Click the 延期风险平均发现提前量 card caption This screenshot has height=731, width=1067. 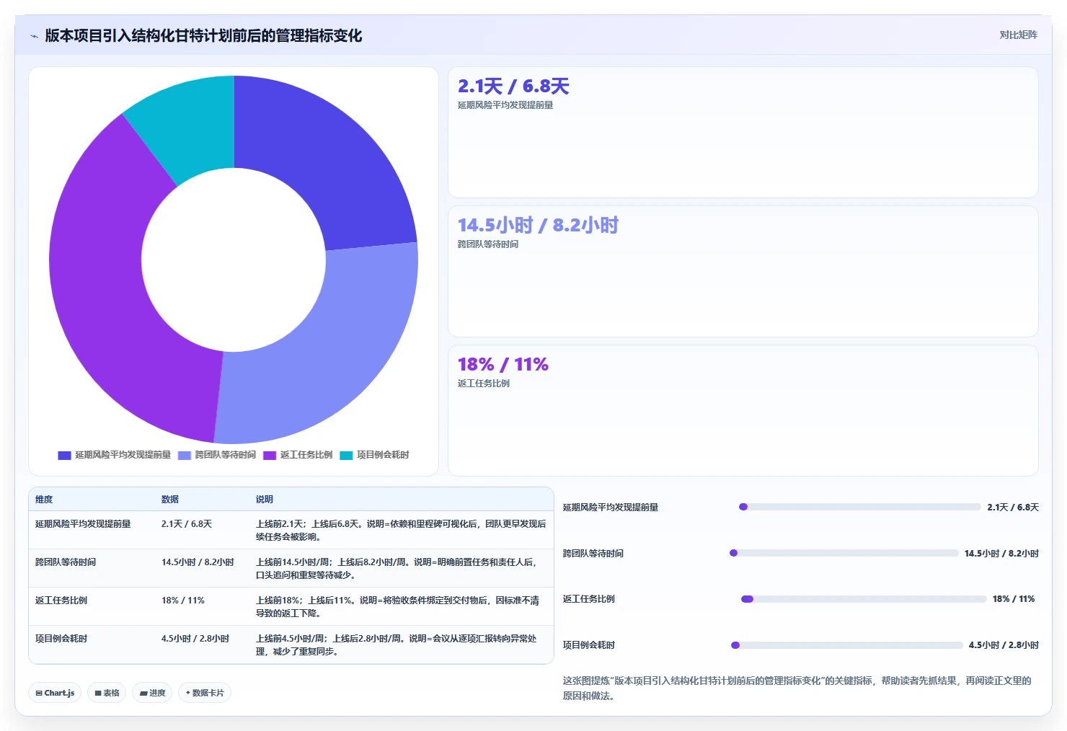click(x=505, y=105)
